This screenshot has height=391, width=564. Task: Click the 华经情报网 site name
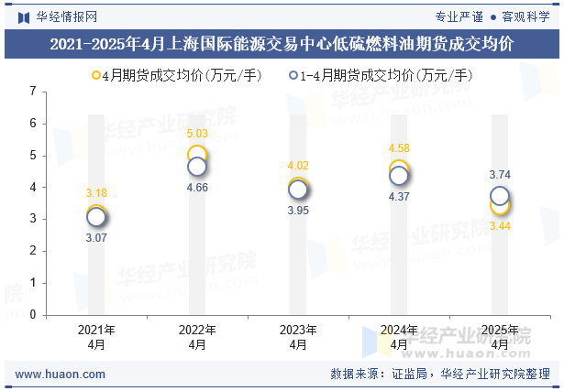tap(67, 16)
